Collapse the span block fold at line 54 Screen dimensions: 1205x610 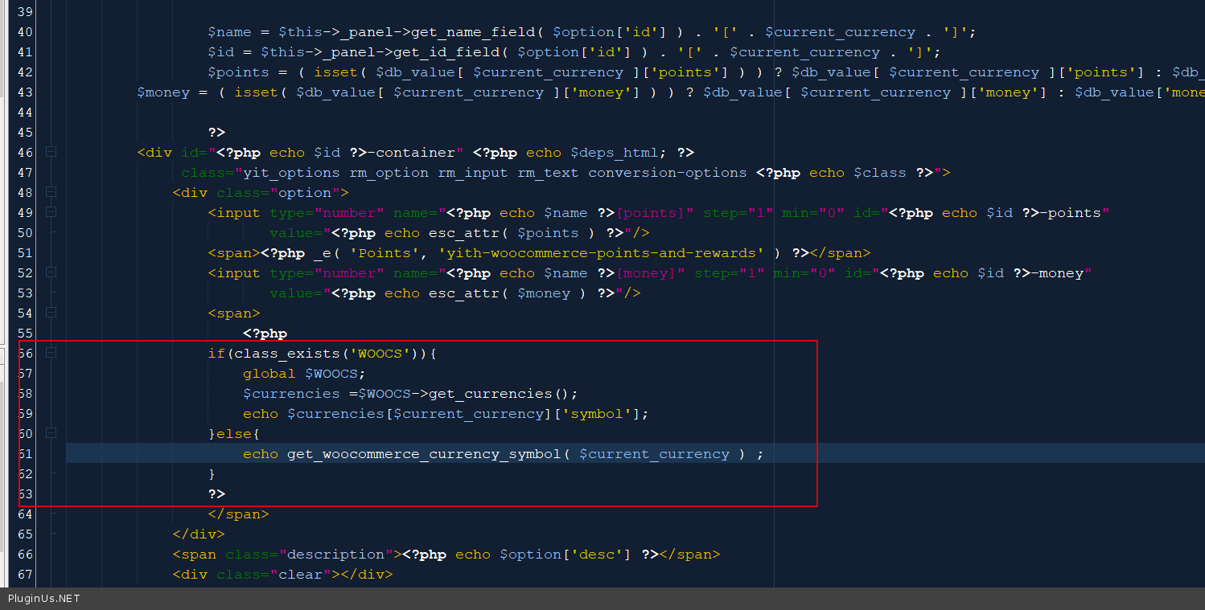pos(51,313)
